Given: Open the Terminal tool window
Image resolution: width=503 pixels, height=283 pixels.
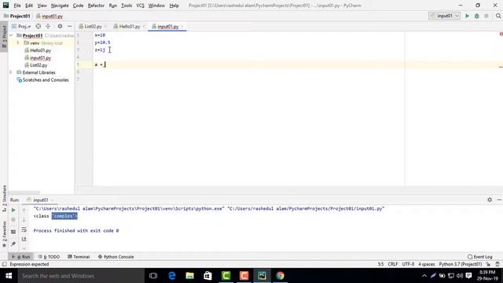Looking at the screenshot, I should tap(79, 257).
